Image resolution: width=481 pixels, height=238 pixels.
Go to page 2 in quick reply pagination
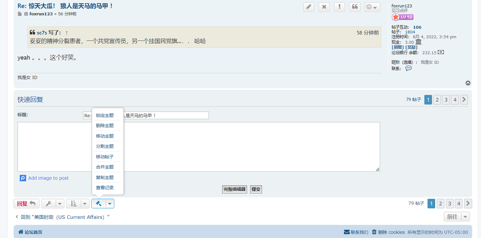pos(437,100)
